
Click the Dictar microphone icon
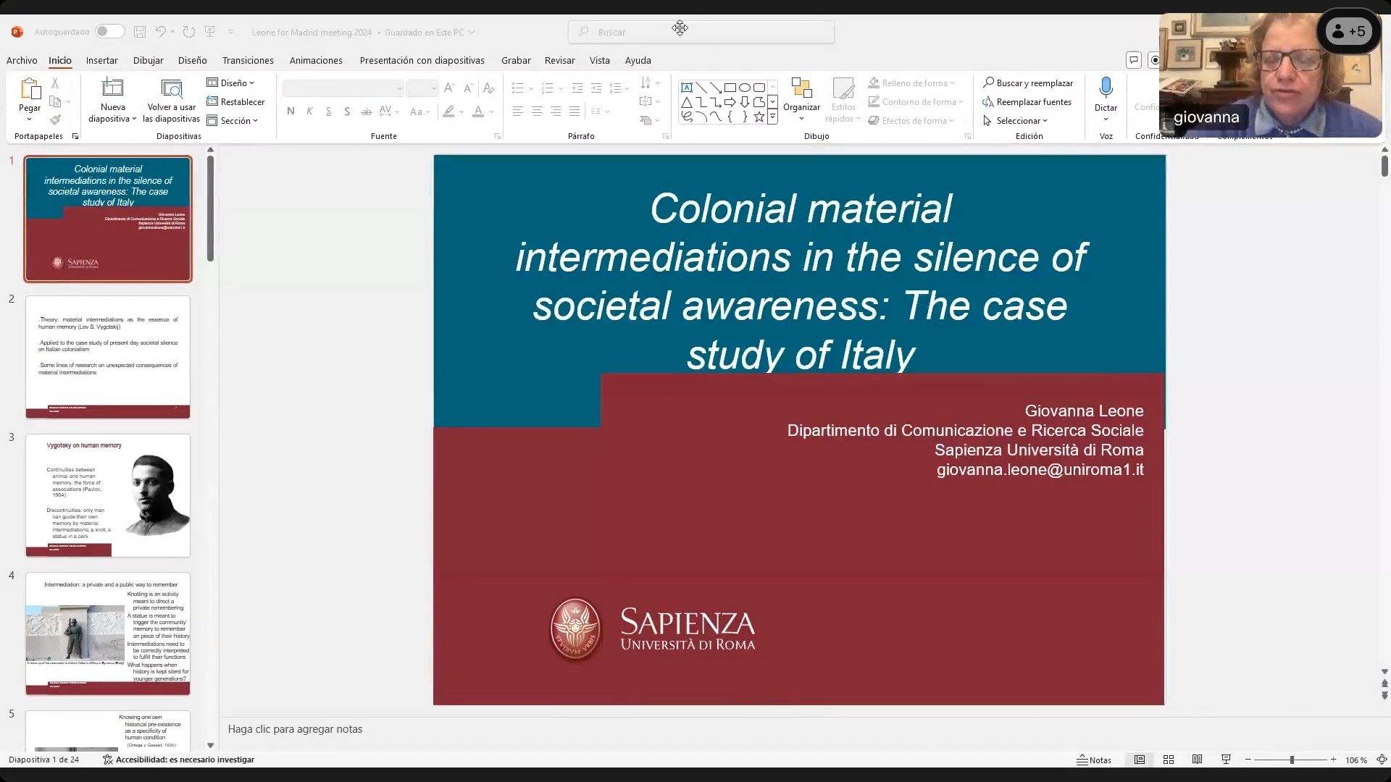[x=1106, y=88]
